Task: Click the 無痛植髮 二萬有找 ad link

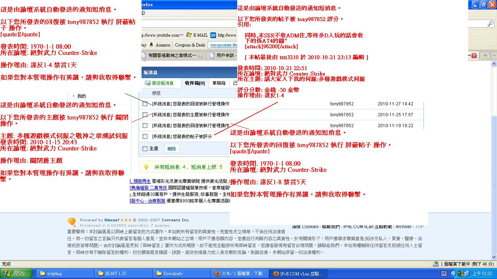Action: [x=148, y=187]
